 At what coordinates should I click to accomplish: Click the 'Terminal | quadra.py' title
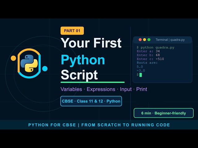[170, 40]
